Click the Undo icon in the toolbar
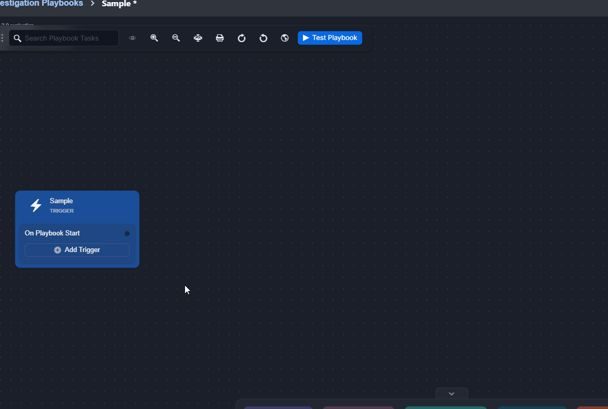 [263, 37]
